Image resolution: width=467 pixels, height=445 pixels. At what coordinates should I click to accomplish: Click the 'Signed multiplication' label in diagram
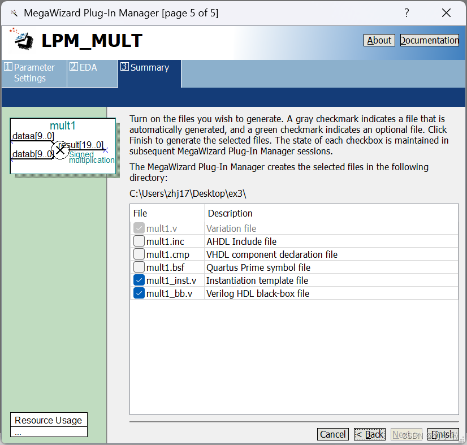click(x=92, y=157)
